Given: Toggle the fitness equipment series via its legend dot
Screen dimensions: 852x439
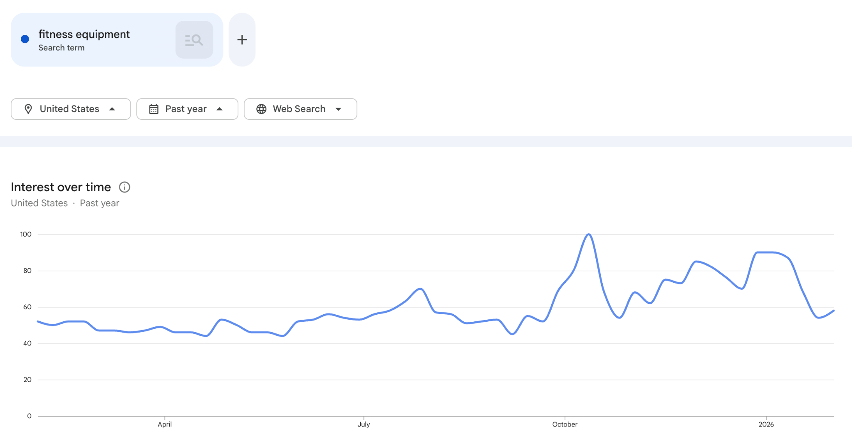Looking at the screenshot, I should point(25,39).
